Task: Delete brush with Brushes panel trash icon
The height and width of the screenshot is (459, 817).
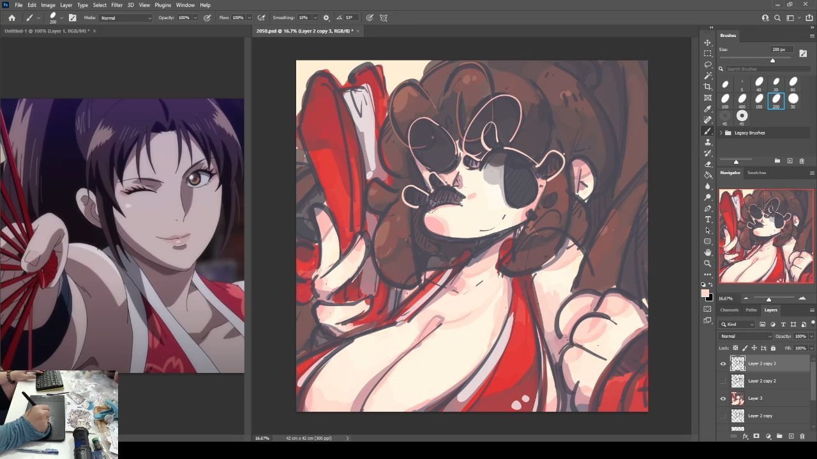Action: (x=802, y=161)
